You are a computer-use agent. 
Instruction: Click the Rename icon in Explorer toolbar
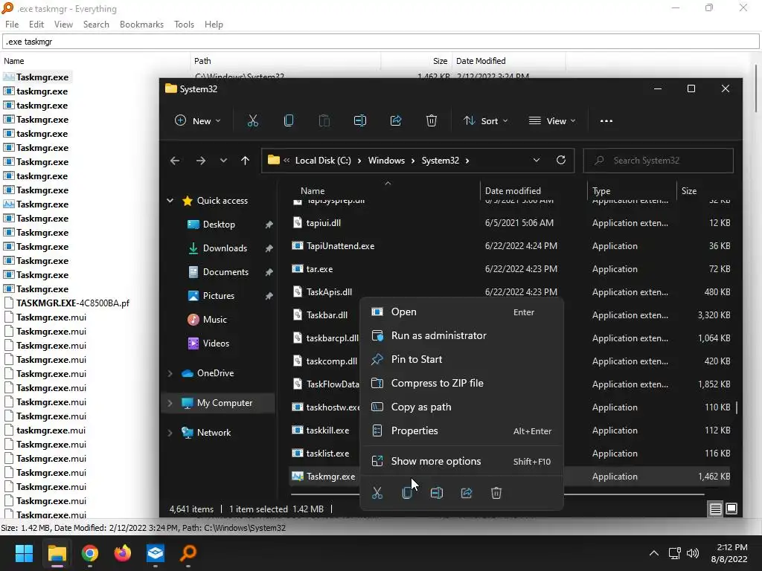pyautogui.click(x=360, y=121)
